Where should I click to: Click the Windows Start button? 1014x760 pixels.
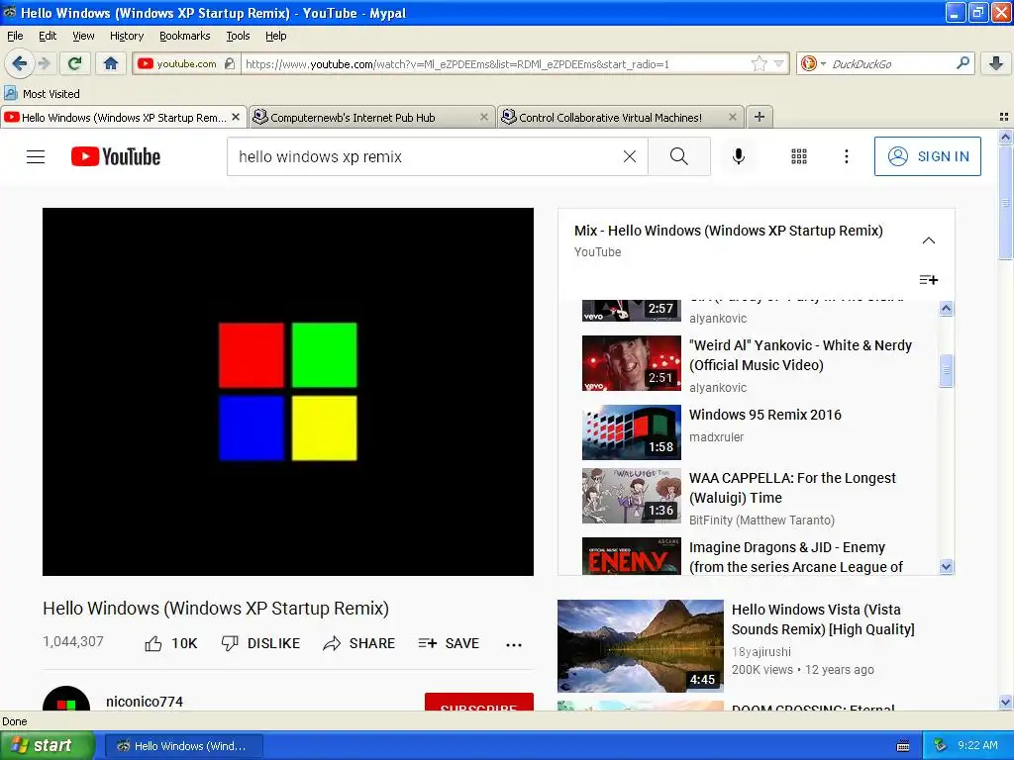click(x=47, y=746)
